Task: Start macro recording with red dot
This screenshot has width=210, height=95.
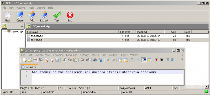Action: pos(156,60)
